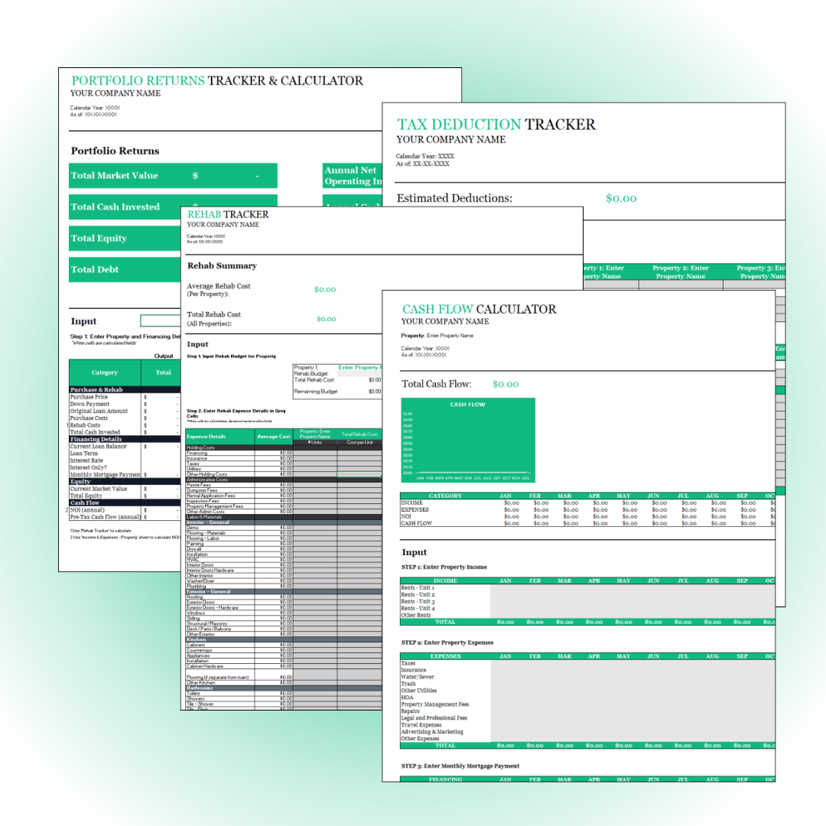Click the $0.00 Total Cash Flow value
826x826 pixels.
506,385
